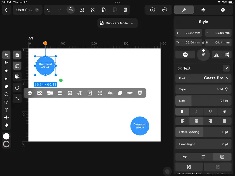
Task: Align text left
Action: click(182, 121)
